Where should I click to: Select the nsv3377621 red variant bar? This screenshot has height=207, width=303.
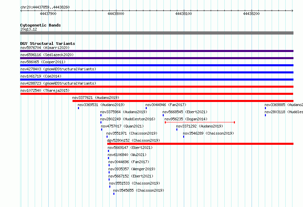pyautogui.click(x=183, y=101)
